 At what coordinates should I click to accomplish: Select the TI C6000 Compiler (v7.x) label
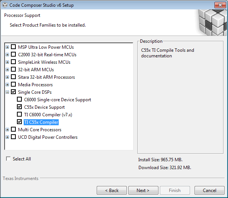(x=48, y=115)
